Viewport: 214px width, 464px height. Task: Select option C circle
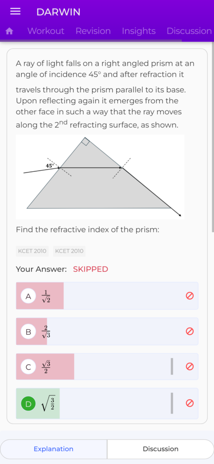[29, 367]
